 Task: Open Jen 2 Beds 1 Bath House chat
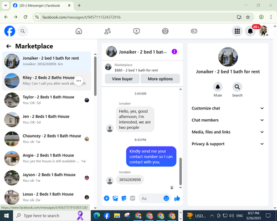[x=47, y=120]
